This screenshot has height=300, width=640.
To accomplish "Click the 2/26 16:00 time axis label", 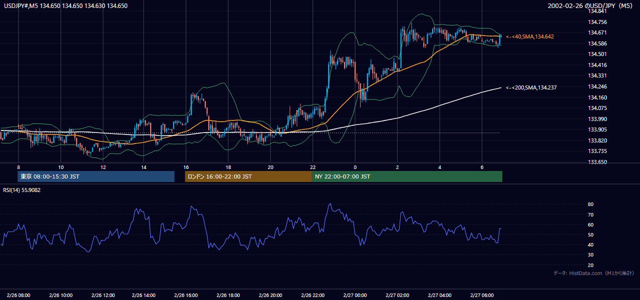I will coord(186,295).
